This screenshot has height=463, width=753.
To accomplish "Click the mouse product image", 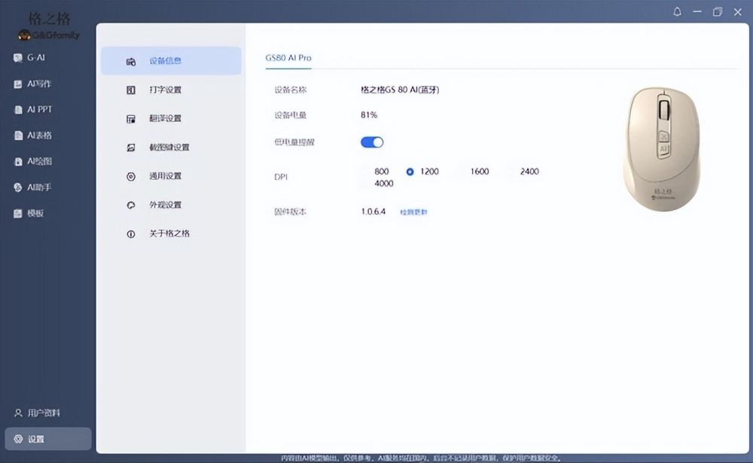I will 662,149.
